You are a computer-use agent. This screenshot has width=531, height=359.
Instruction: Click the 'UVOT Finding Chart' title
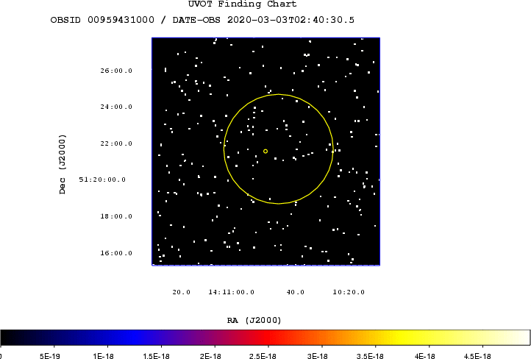(243, 4)
